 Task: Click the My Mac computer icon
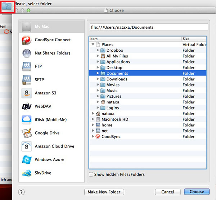pyautogui.click(x=27, y=27)
